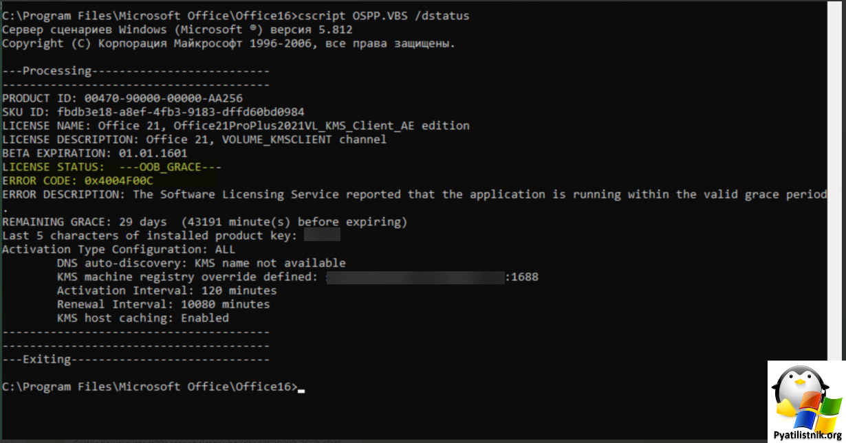Click the port number 1688 text
Image resolution: width=846 pixels, height=443 pixels.
pos(525,277)
